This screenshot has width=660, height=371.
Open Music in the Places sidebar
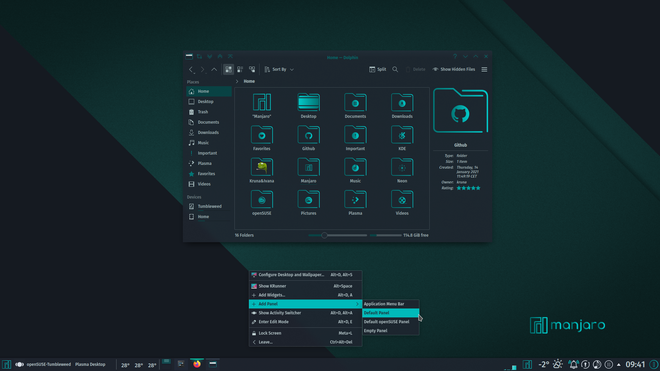[x=209, y=143]
